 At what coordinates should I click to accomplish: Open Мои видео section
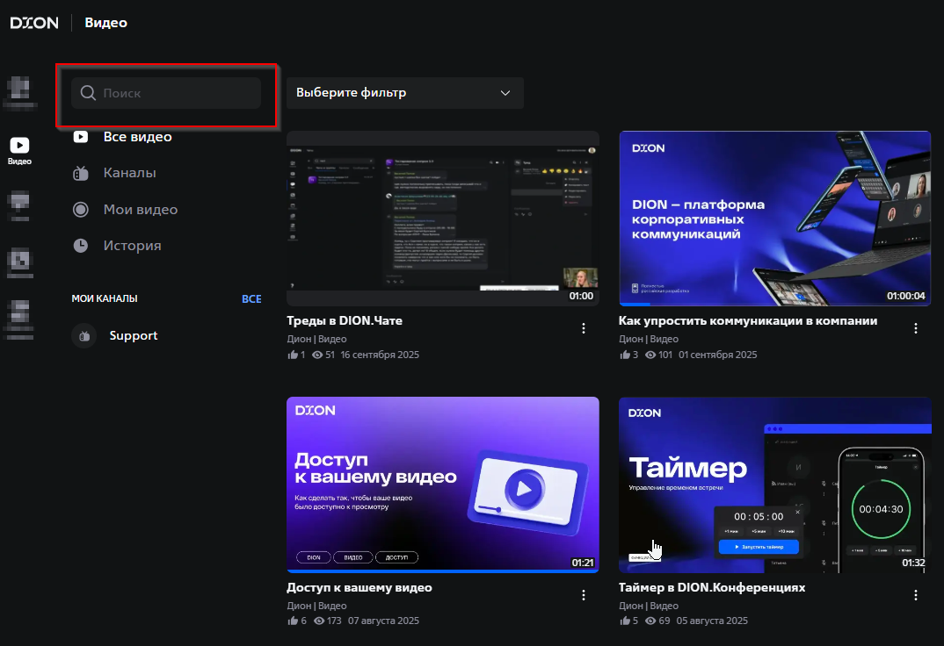pyautogui.click(x=140, y=210)
